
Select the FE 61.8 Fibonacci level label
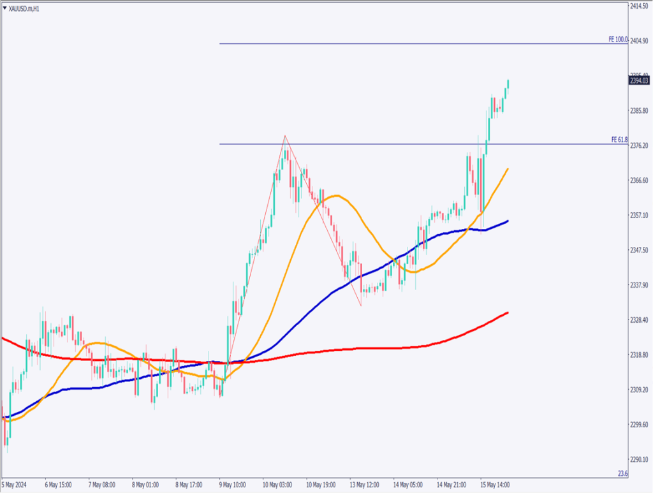pos(619,140)
